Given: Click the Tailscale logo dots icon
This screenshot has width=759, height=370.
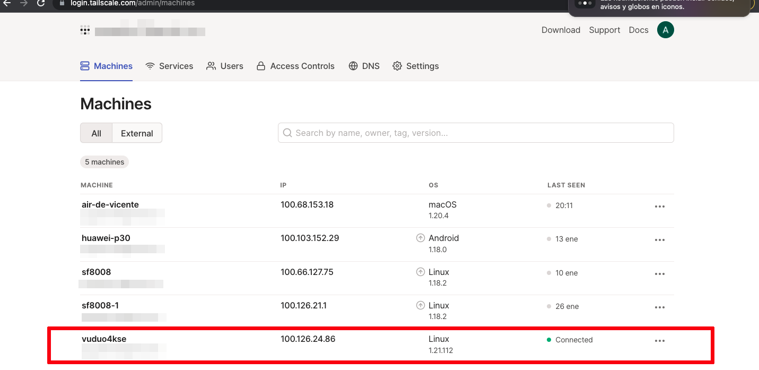Looking at the screenshot, I should tap(85, 30).
